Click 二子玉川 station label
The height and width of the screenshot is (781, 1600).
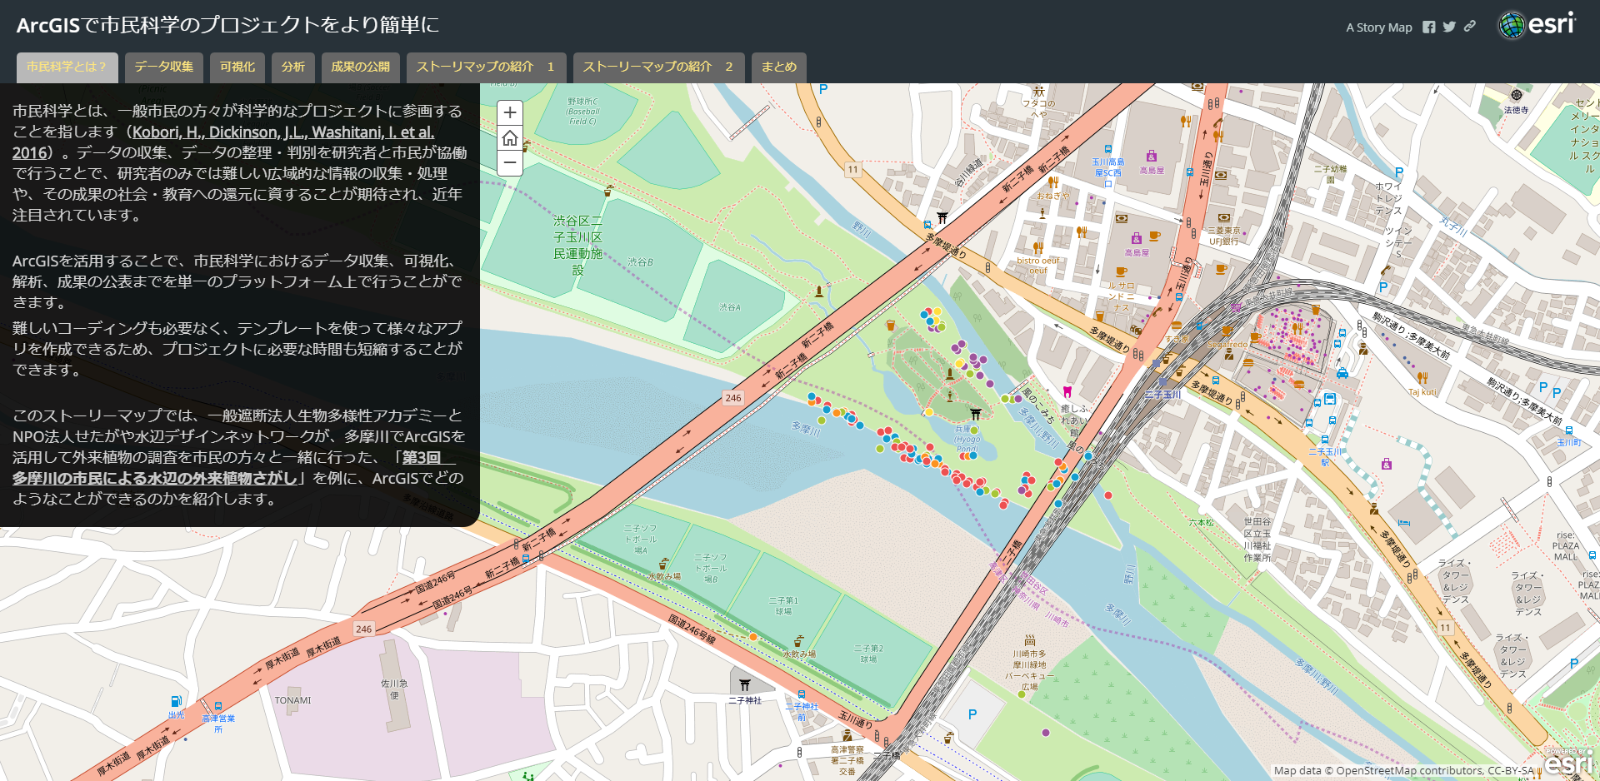1163,395
